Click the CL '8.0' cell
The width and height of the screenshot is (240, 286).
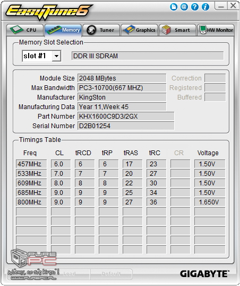61,183
